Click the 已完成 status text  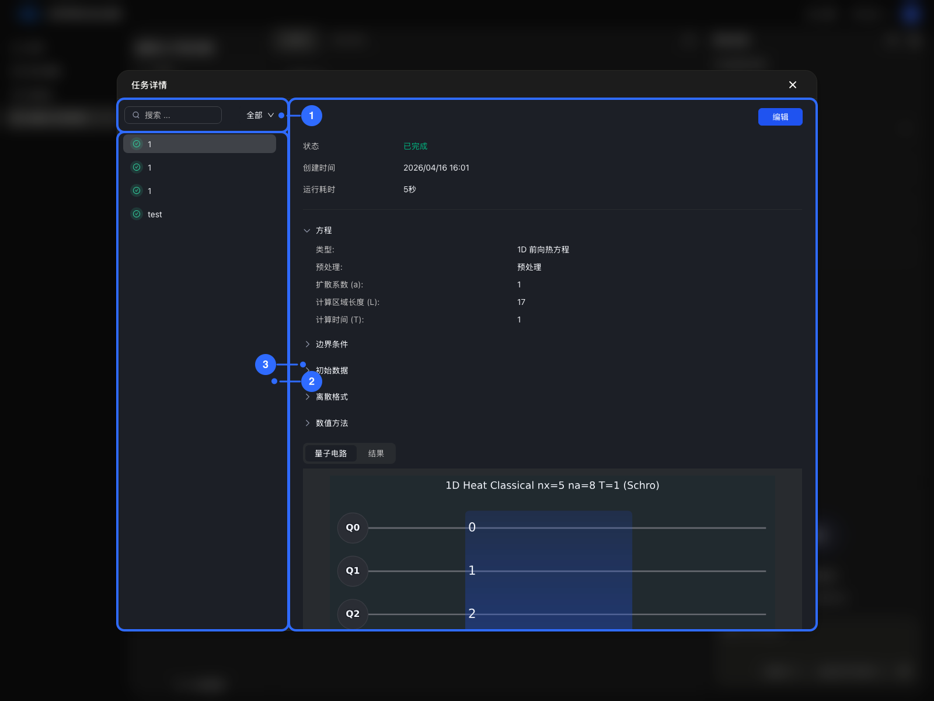415,146
